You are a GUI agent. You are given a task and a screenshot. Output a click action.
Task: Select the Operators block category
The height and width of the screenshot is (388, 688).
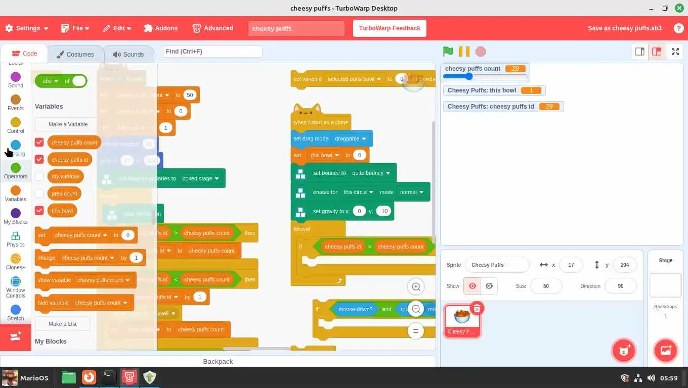pyautogui.click(x=16, y=171)
